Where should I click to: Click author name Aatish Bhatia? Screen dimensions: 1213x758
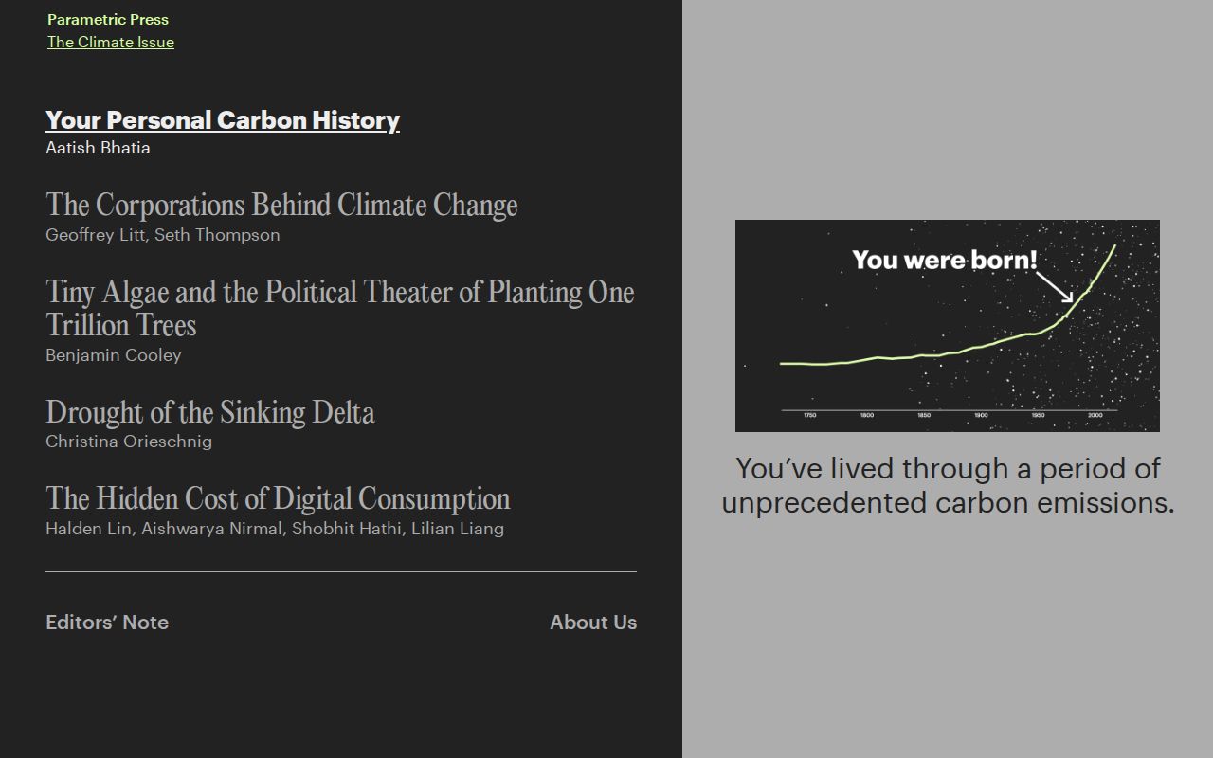(x=98, y=148)
